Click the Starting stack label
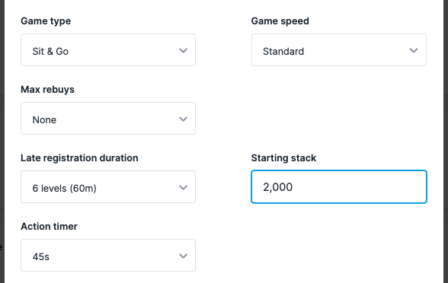Image resolution: width=448 pixels, height=283 pixels. (x=283, y=158)
